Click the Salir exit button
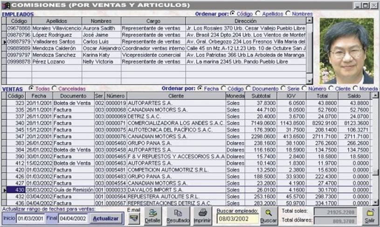Viewport: 380px width, 227px height. (370, 216)
